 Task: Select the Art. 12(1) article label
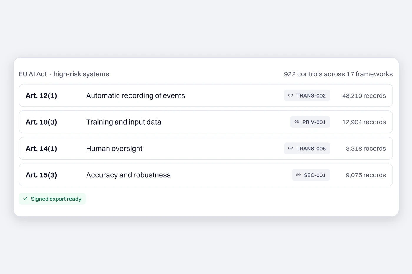tap(41, 95)
